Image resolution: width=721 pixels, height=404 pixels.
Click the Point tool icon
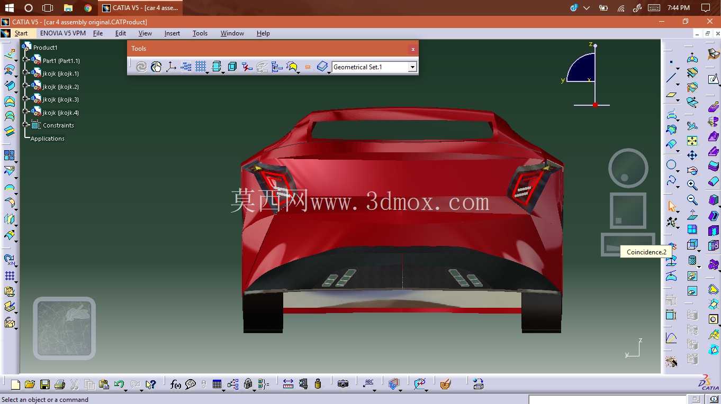[x=671, y=62]
